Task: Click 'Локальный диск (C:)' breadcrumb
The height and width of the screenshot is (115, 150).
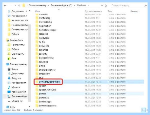Action: click(61, 5)
